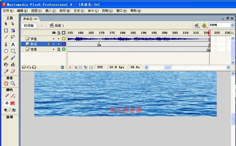The image size is (236, 146).
Task: Select the Free Transform tool
Action: point(6,30)
